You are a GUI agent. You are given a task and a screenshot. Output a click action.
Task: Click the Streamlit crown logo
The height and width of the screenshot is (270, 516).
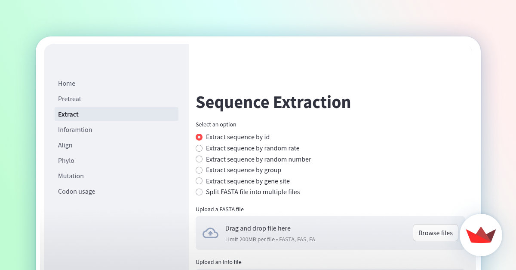[481, 235]
